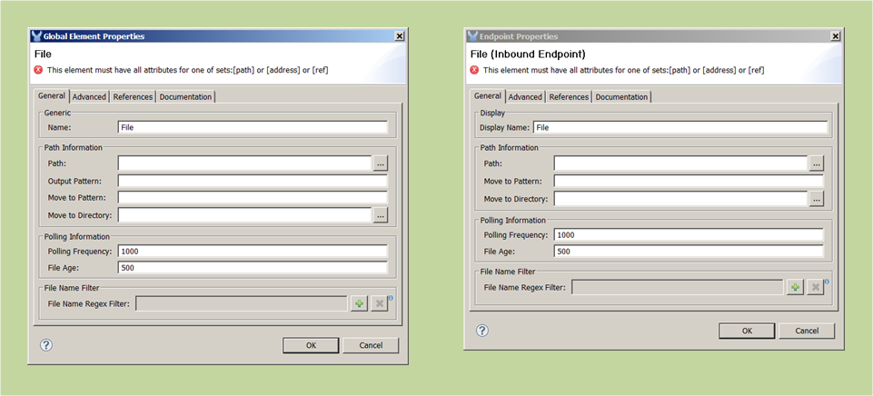Select General tab in Global Element Properties
This screenshot has width=873, height=396.
click(x=52, y=95)
